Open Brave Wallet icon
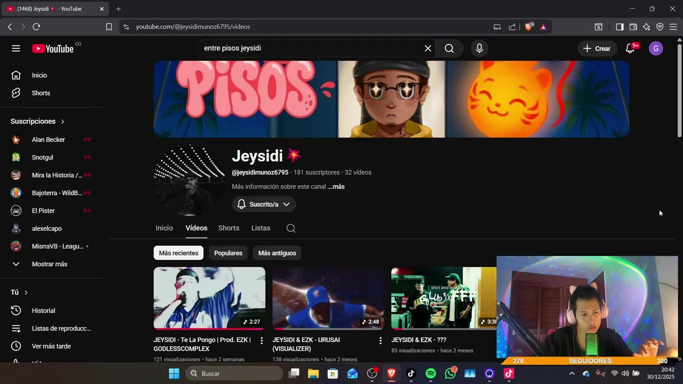Image resolution: width=683 pixels, height=384 pixels. 633,27
